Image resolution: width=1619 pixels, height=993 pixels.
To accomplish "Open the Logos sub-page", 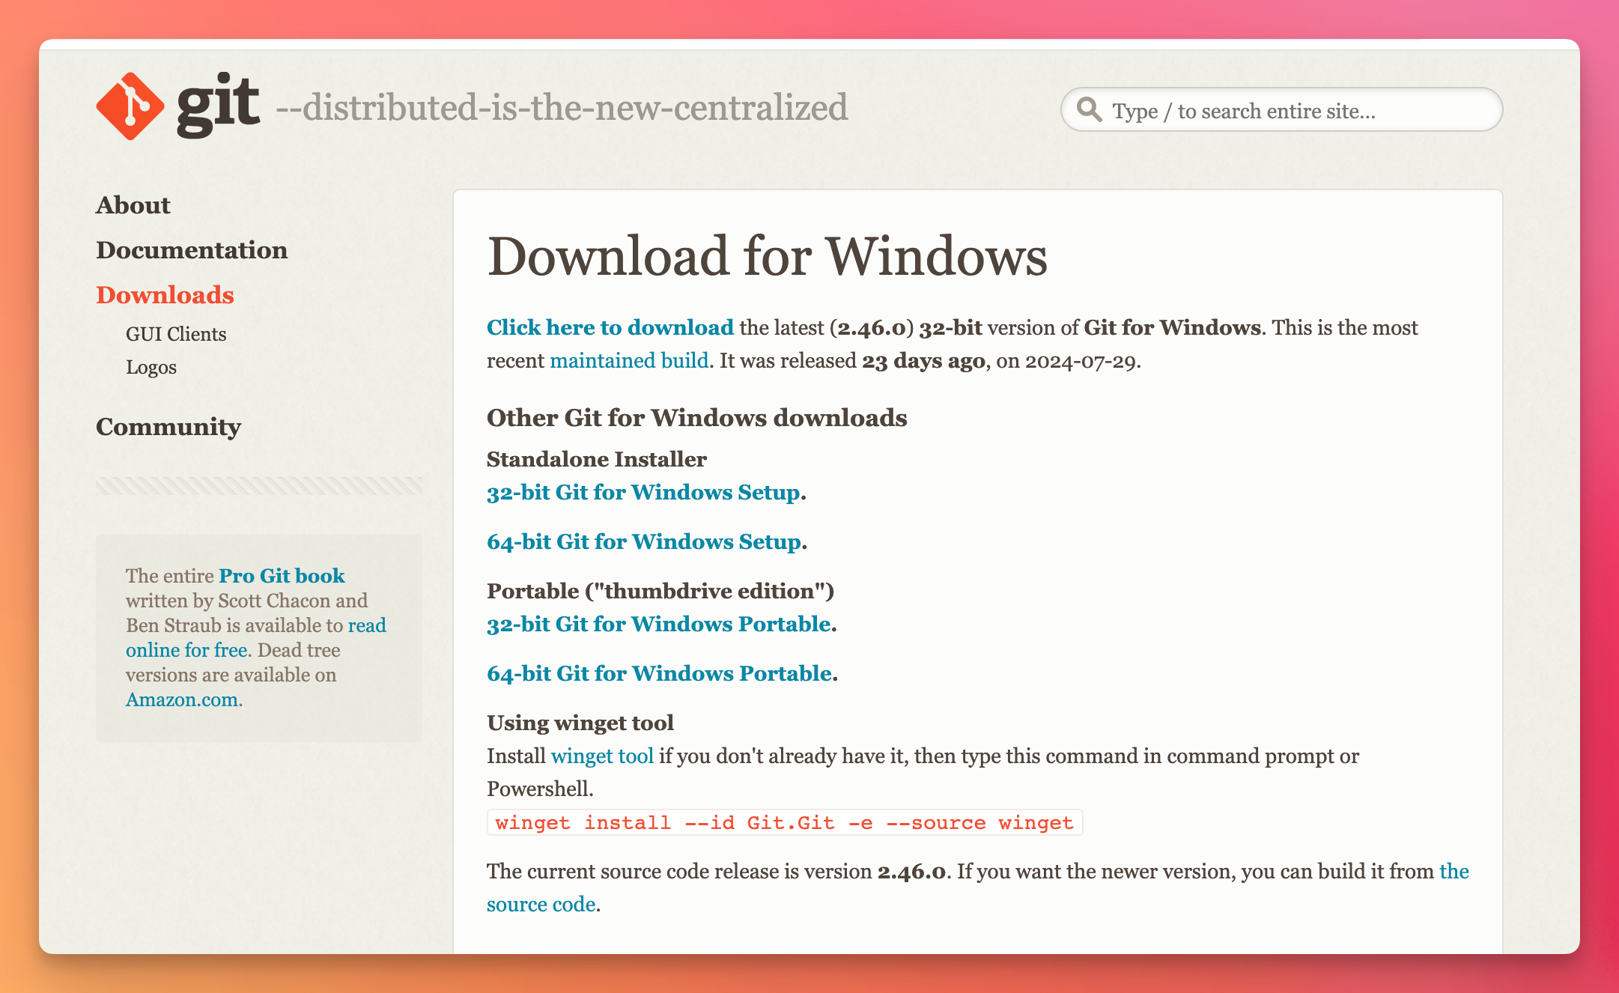I will (151, 367).
